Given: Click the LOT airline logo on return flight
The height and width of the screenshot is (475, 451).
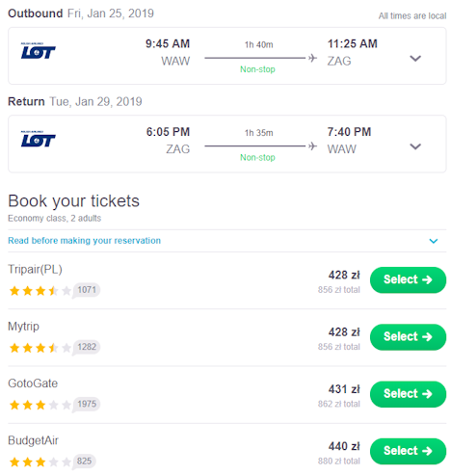Looking at the screenshot, I should click(x=39, y=139).
